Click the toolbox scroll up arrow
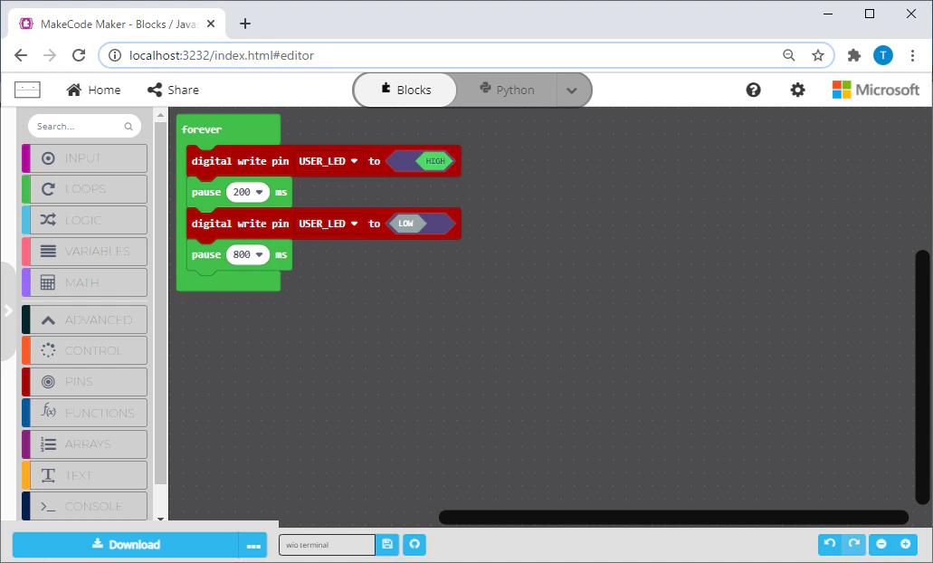This screenshot has height=563, width=933. (160, 114)
